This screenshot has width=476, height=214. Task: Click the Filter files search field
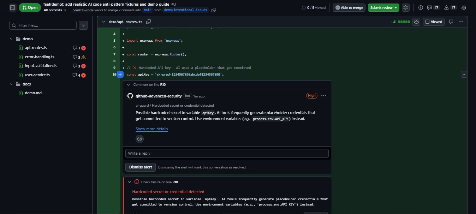point(43,25)
